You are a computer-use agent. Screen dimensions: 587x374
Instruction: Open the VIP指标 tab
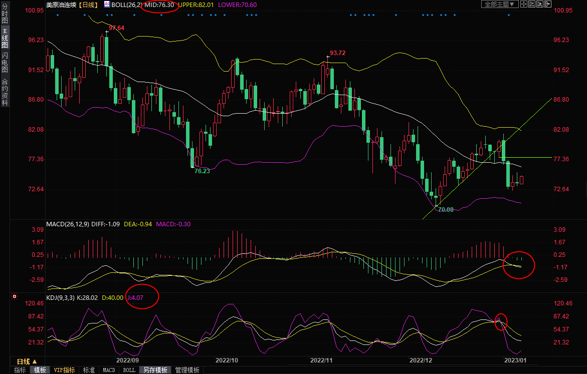point(65,370)
